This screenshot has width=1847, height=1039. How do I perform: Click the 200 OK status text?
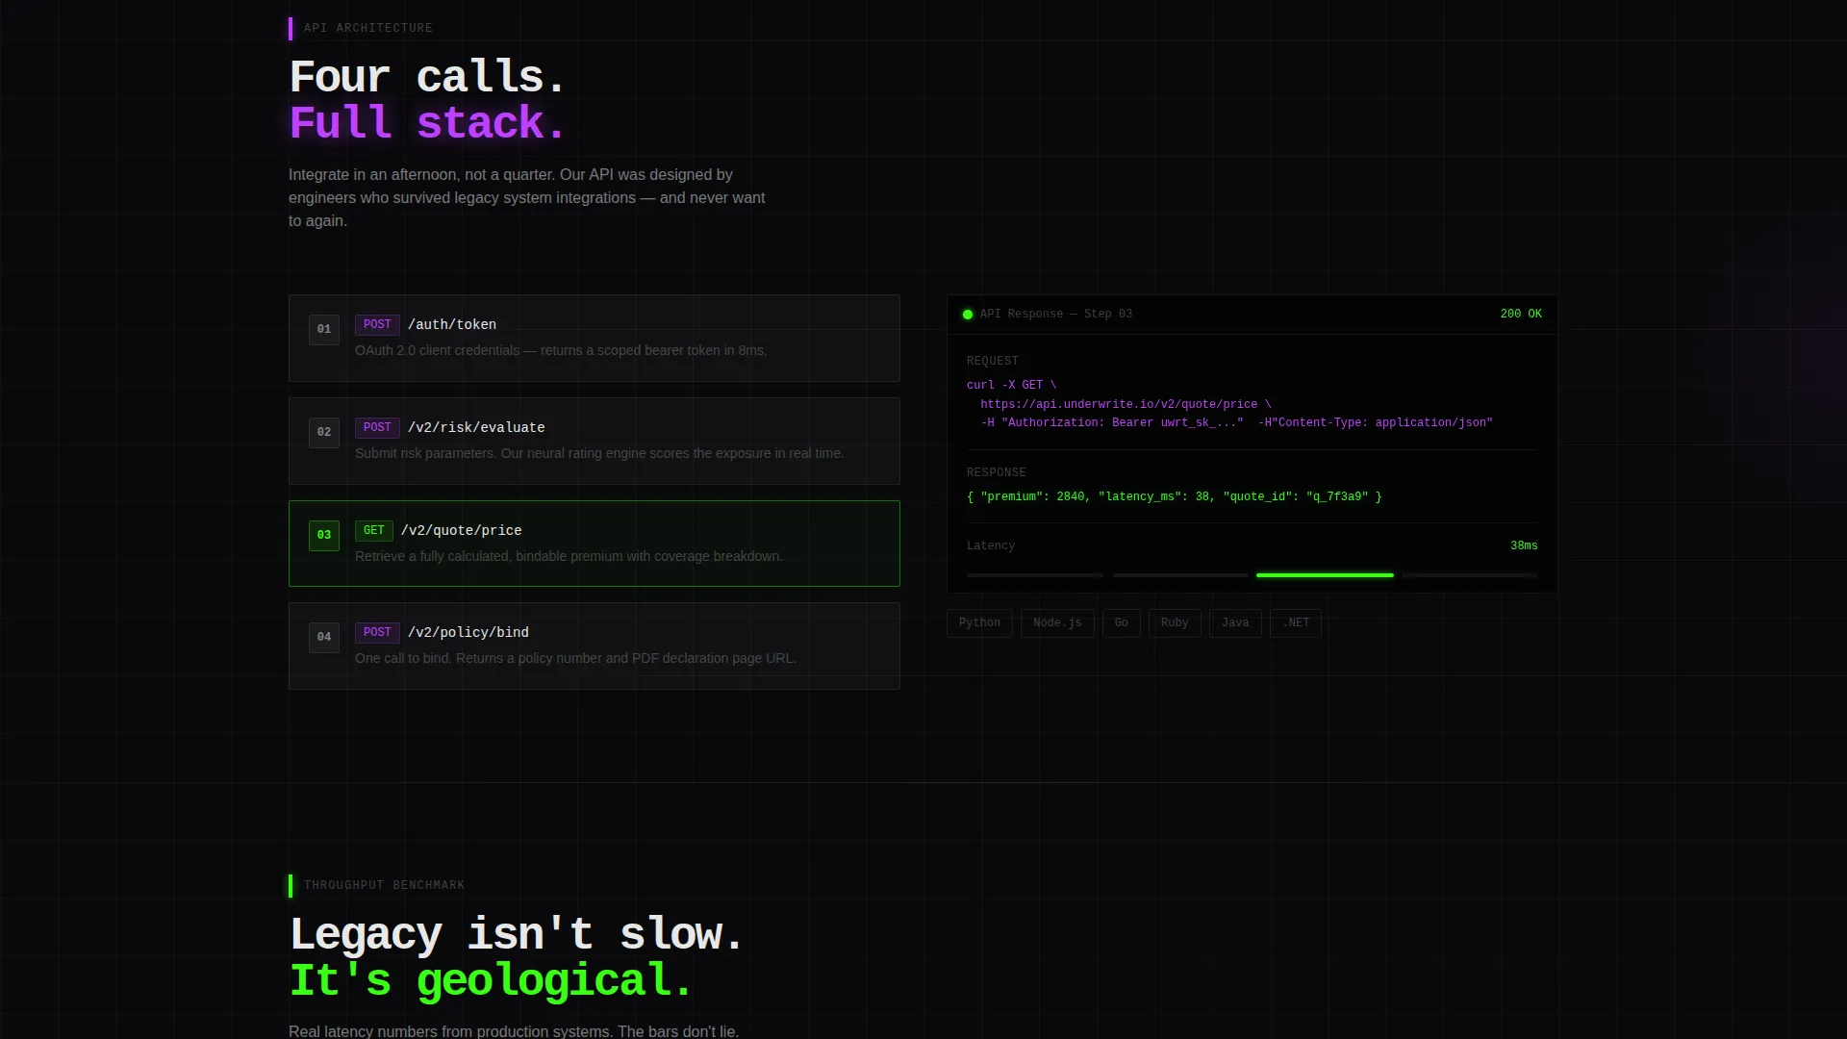(1521, 315)
